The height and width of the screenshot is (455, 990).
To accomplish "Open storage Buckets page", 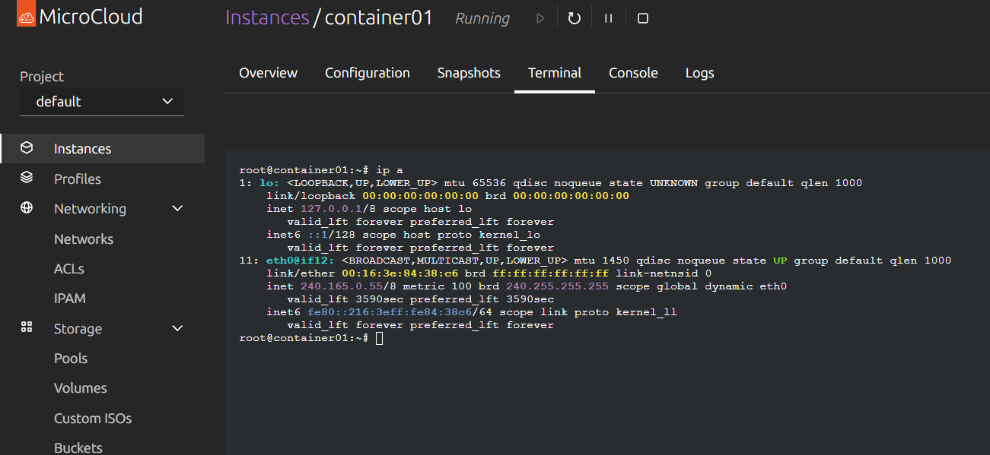I will coord(78,448).
